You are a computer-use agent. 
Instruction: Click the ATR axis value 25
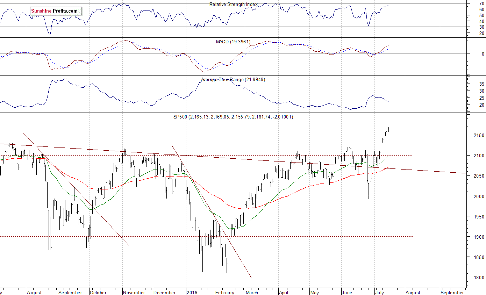481,98
